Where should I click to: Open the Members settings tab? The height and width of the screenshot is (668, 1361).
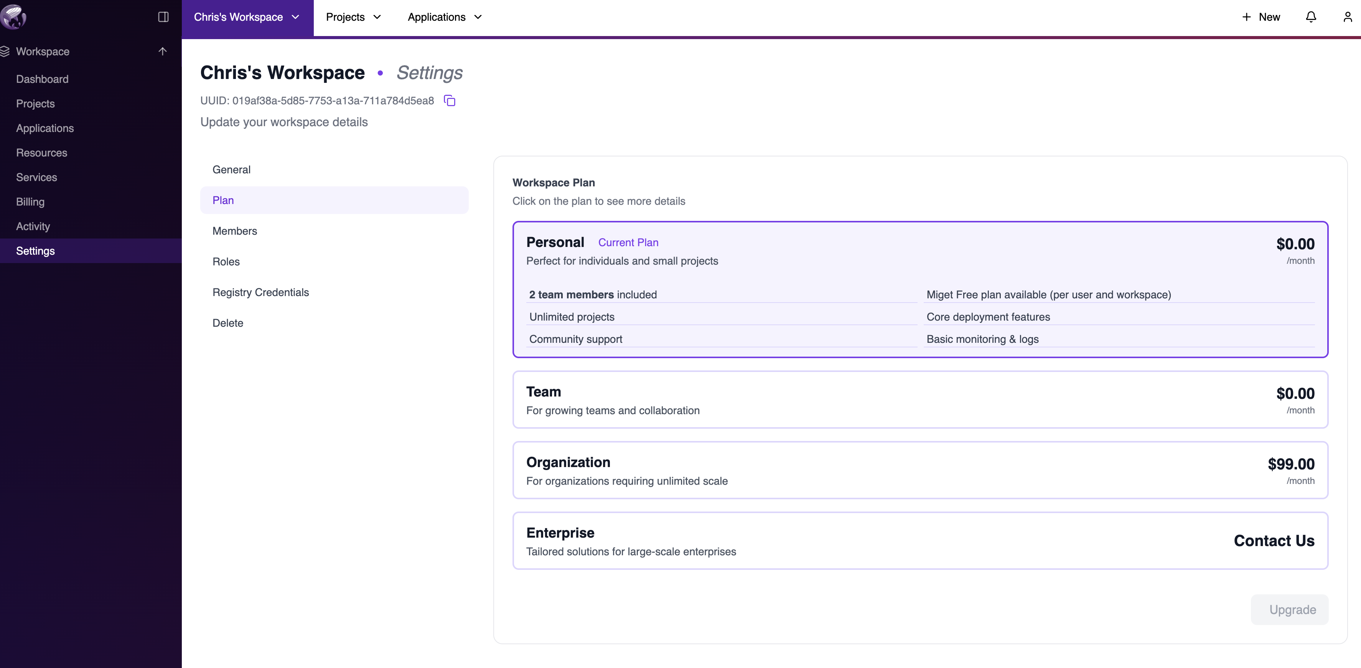[235, 231]
